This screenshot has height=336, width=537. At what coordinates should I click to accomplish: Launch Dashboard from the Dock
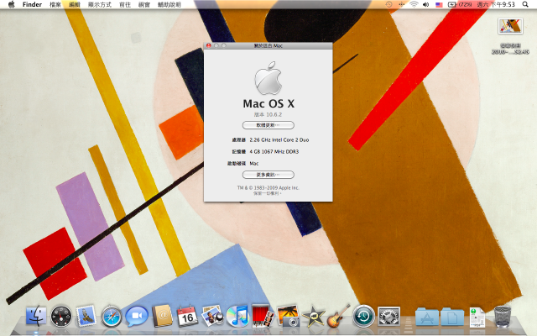tap(61, 316)
